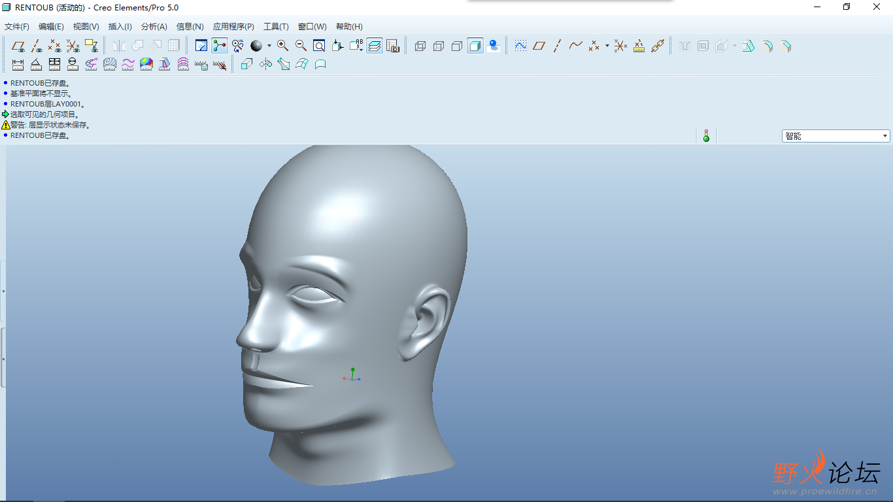
Task: Click the Round edge tool icon
Action: pos(767,46)
